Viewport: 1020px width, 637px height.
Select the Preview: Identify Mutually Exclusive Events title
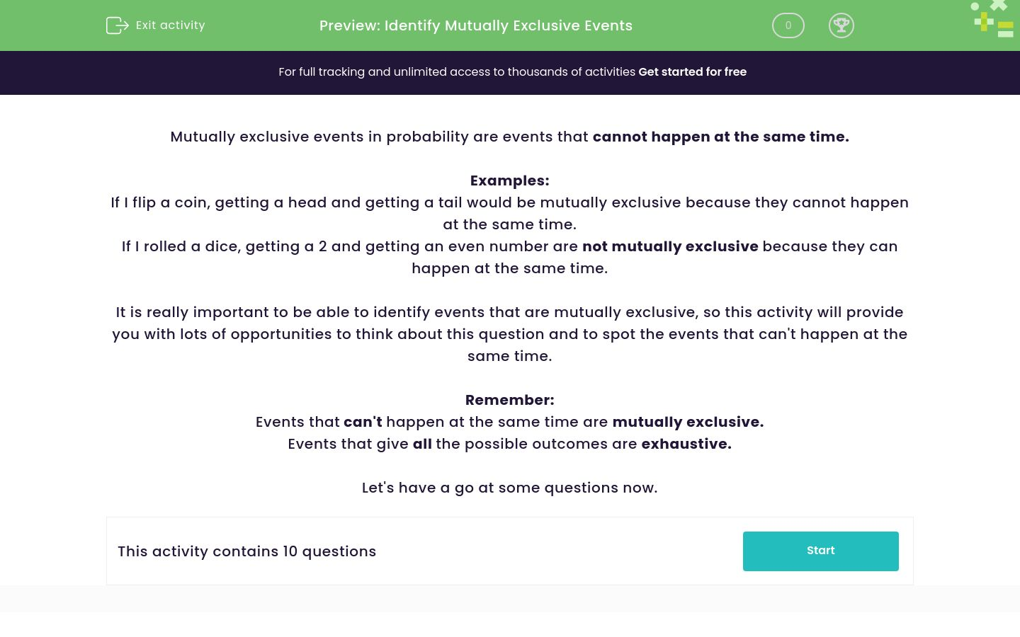[x=475, y=25]
